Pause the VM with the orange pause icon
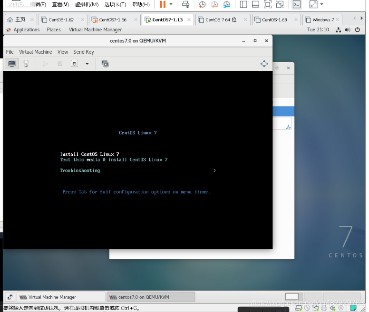The image size is (369, 312). pyautogui.click(x=163, y=4)
